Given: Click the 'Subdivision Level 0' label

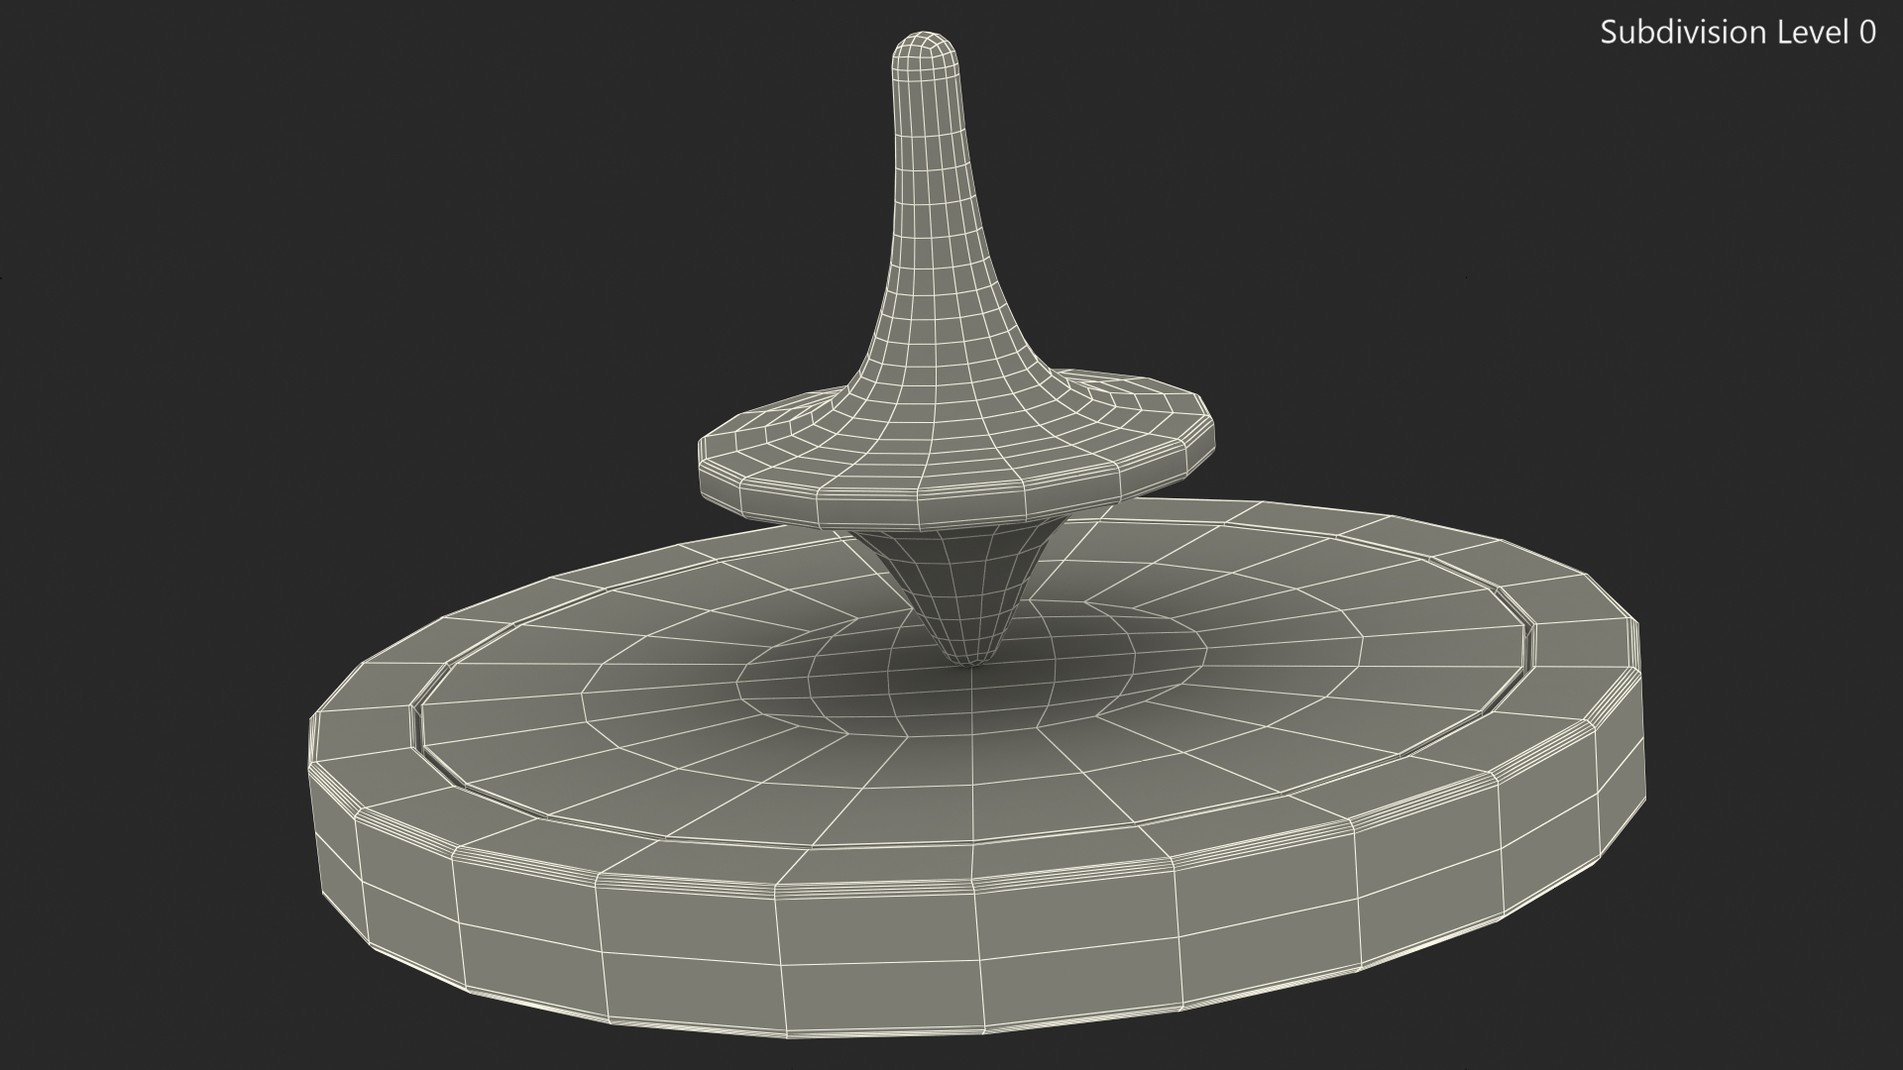Looking at the screenshot, I should coord(1737,33).
